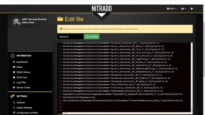Click the Event Log bell icon
The width and height of the screenshot is (205, 115).
(14, 77)
